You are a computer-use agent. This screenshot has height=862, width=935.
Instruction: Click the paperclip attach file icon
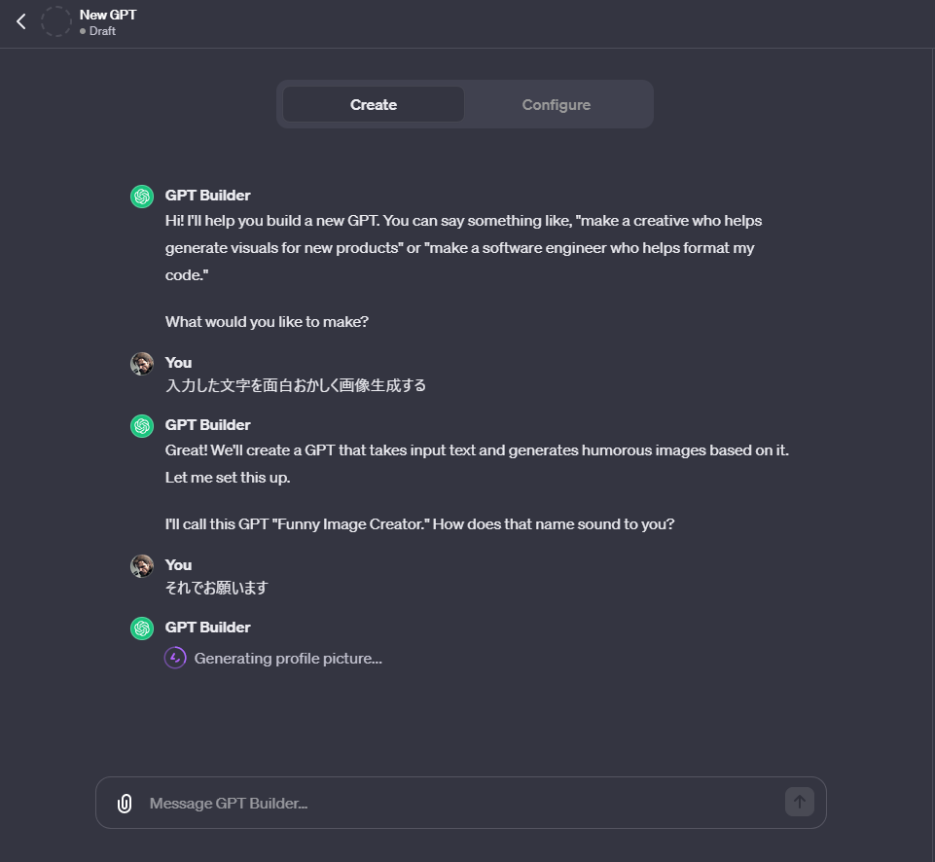125,803
